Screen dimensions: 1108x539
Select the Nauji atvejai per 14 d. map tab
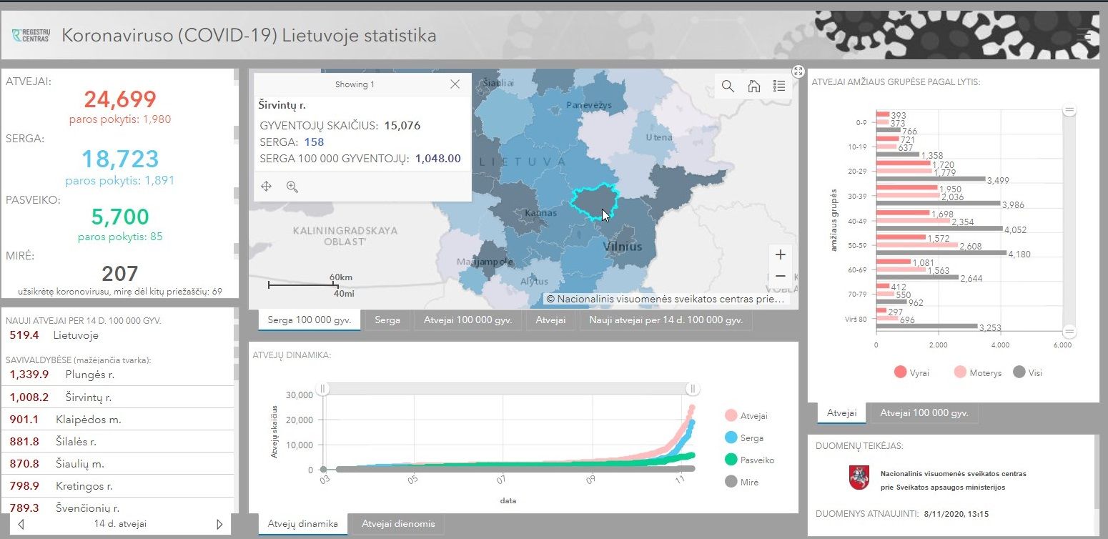point(666,320)
